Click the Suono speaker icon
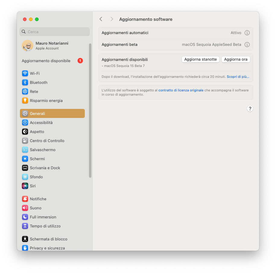This screenshot has height=273, width=276. (x=25, y=208)
